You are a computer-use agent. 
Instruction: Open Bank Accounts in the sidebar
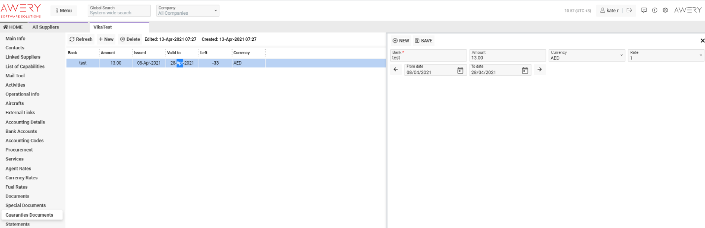click(x=21, y=131)
